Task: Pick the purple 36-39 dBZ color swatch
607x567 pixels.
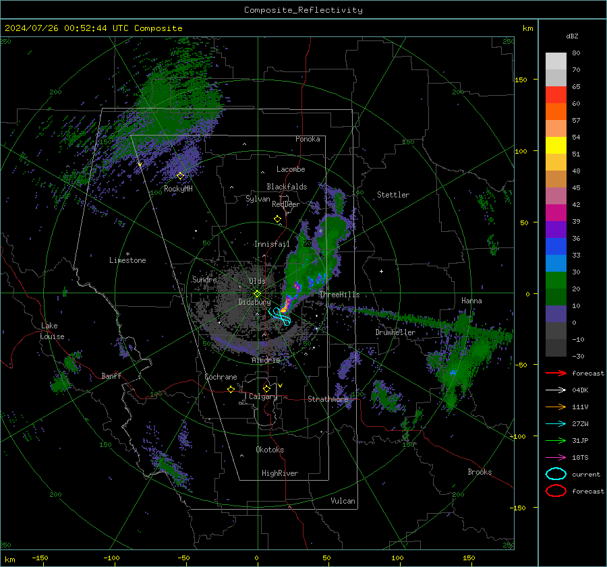Action: click(x=556, y=230)
